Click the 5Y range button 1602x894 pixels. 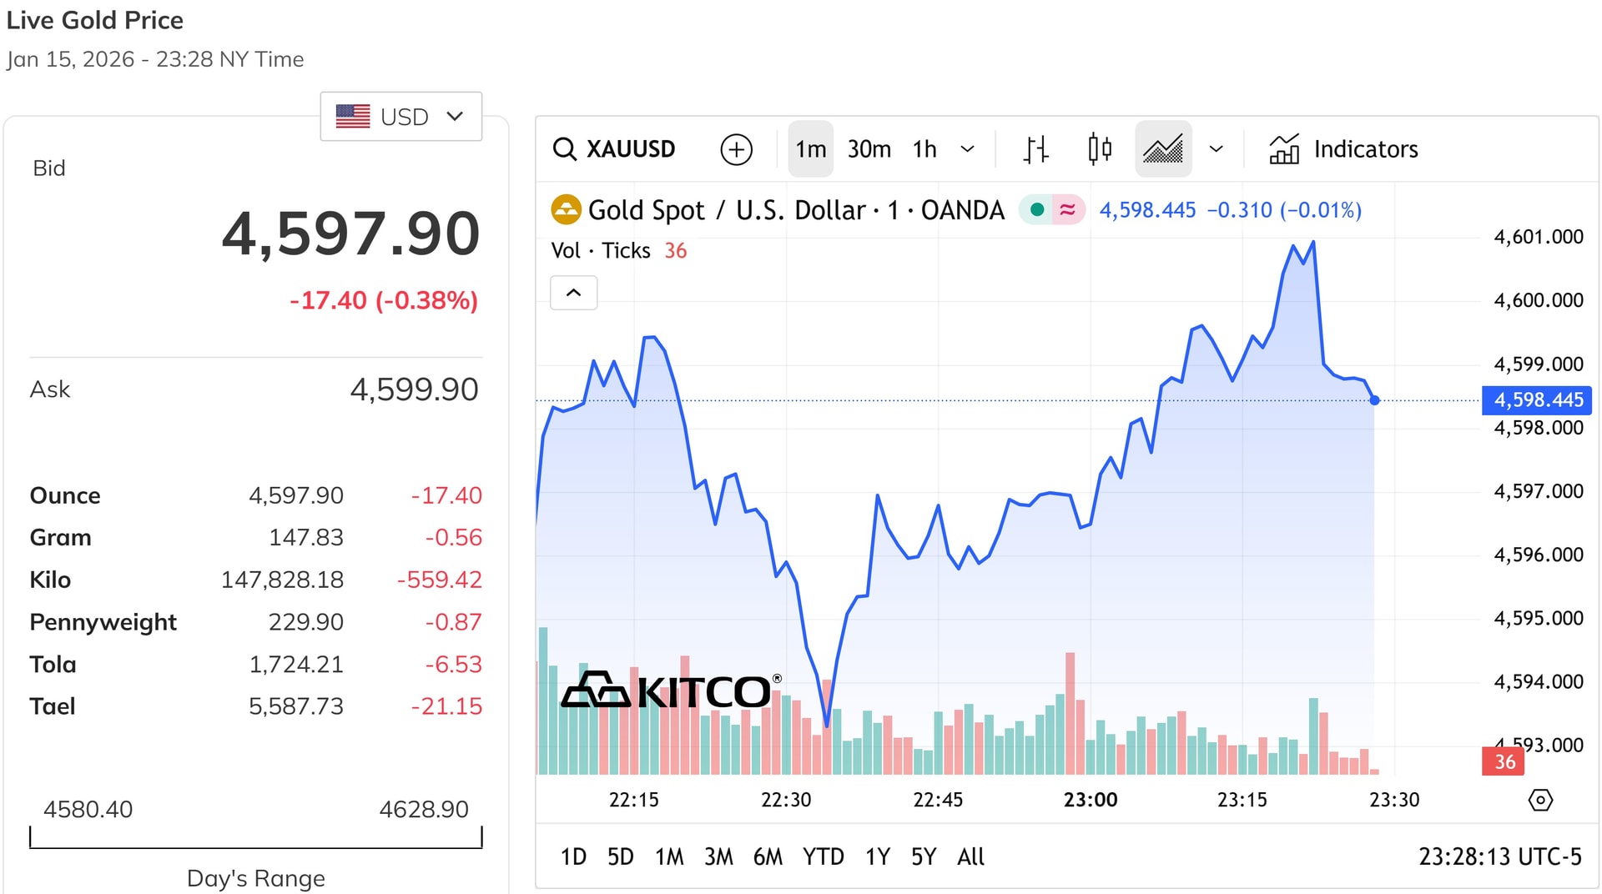pos(923,856)
